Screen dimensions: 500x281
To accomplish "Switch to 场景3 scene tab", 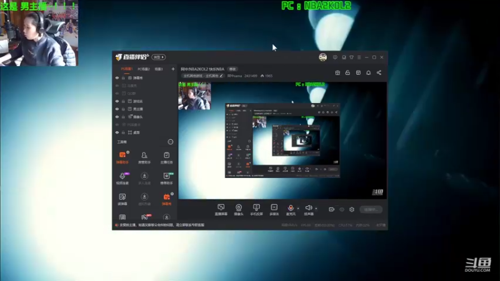I will tap(159, 69).
